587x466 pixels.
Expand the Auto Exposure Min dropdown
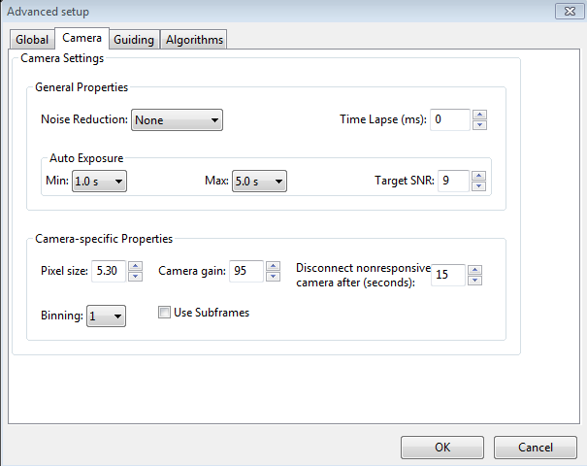(99, 182)
